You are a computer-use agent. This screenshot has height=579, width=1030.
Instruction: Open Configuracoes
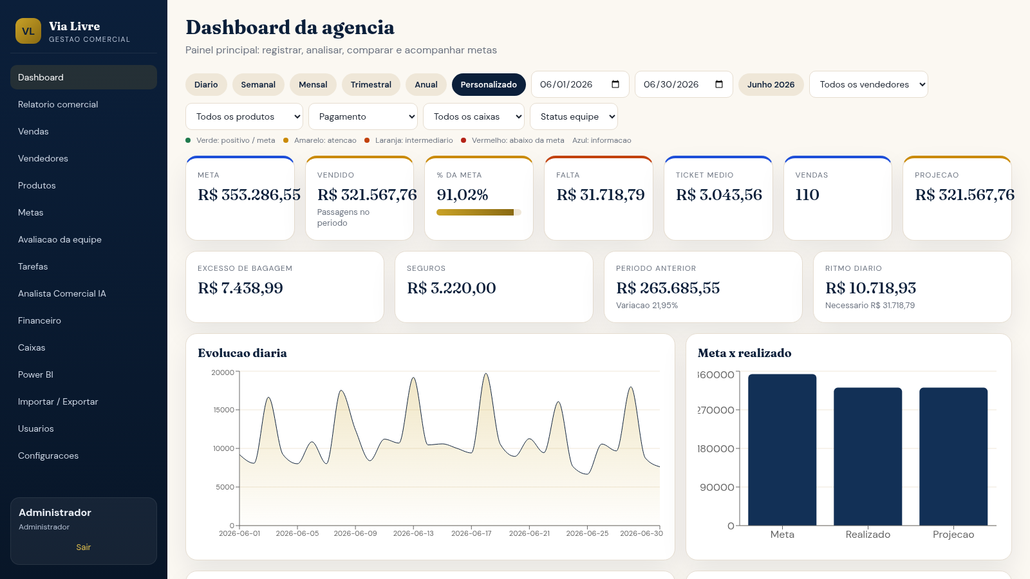84,455
